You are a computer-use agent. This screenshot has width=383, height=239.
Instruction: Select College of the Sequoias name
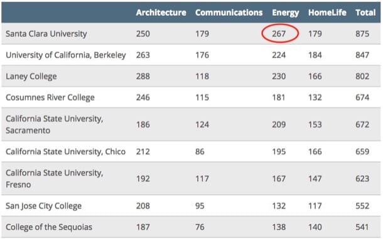[x=49, y=227]
